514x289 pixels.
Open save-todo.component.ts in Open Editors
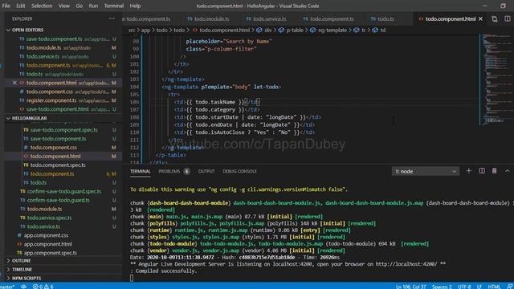coord(63,39)
